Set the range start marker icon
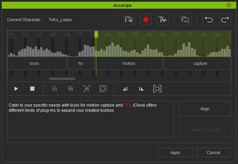Screen dimensions: 238x164 coord(125,89)
